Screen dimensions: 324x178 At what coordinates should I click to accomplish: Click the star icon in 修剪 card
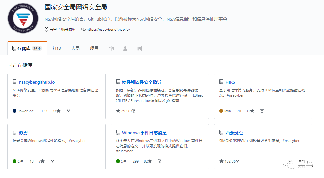[43, 161]
